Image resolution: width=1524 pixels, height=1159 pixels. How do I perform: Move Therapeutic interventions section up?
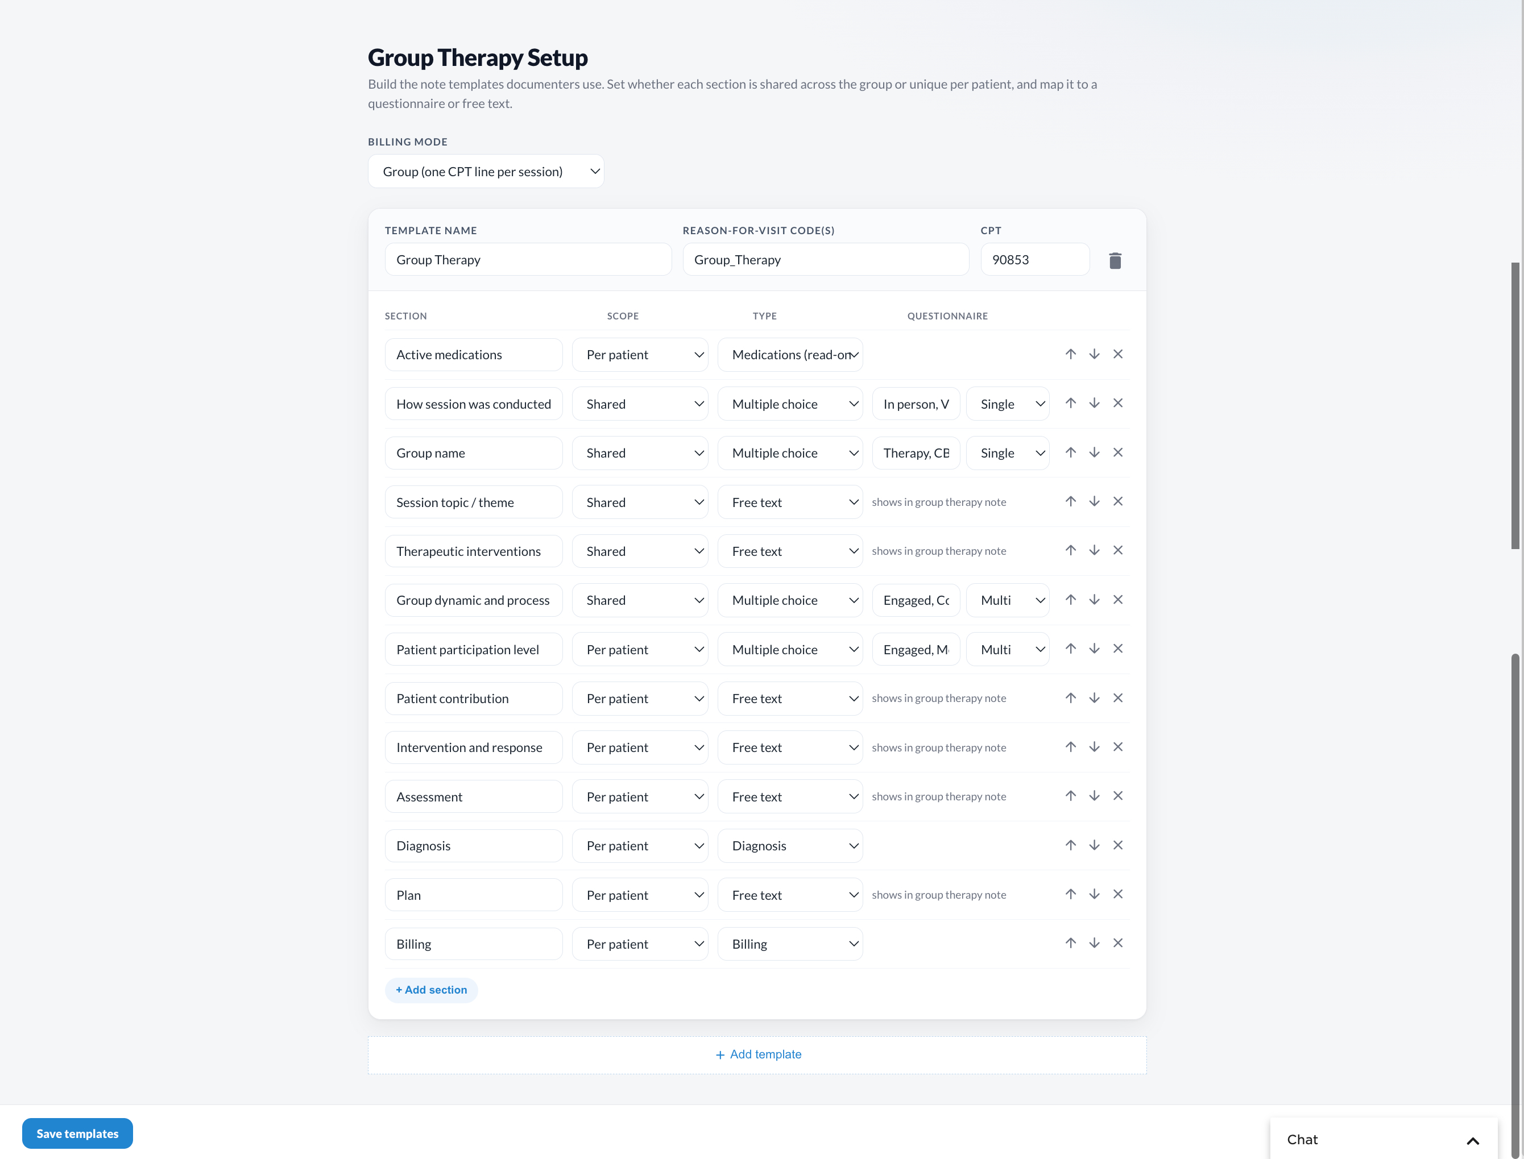tap(1071, 551)
